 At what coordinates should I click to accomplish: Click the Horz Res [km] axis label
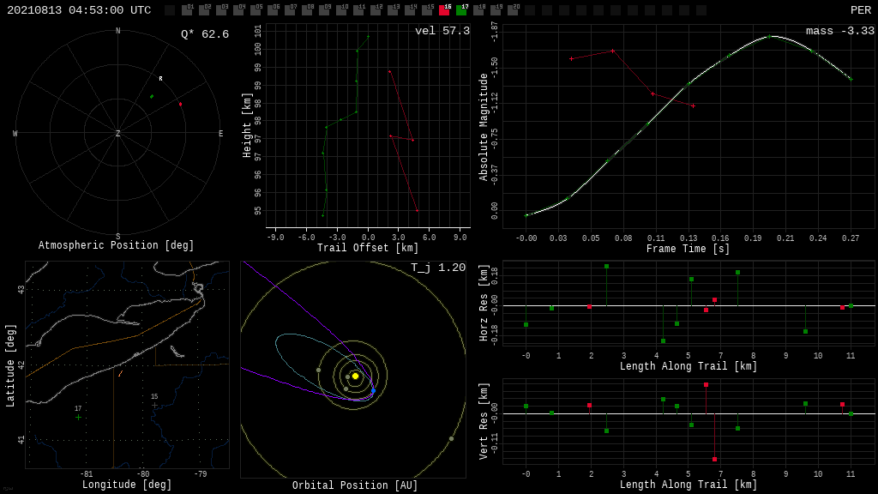coord(484,303)
